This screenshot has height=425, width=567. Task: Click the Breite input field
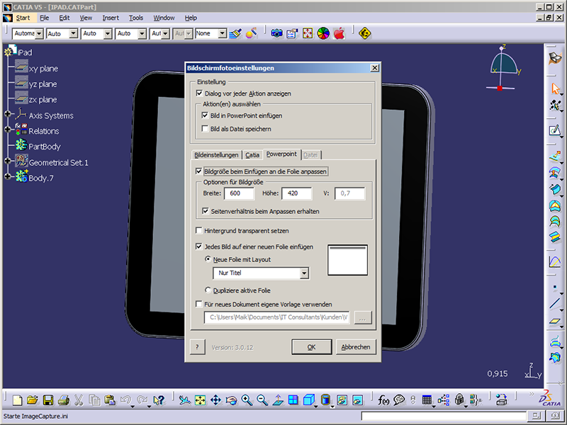tap(239, 193)
